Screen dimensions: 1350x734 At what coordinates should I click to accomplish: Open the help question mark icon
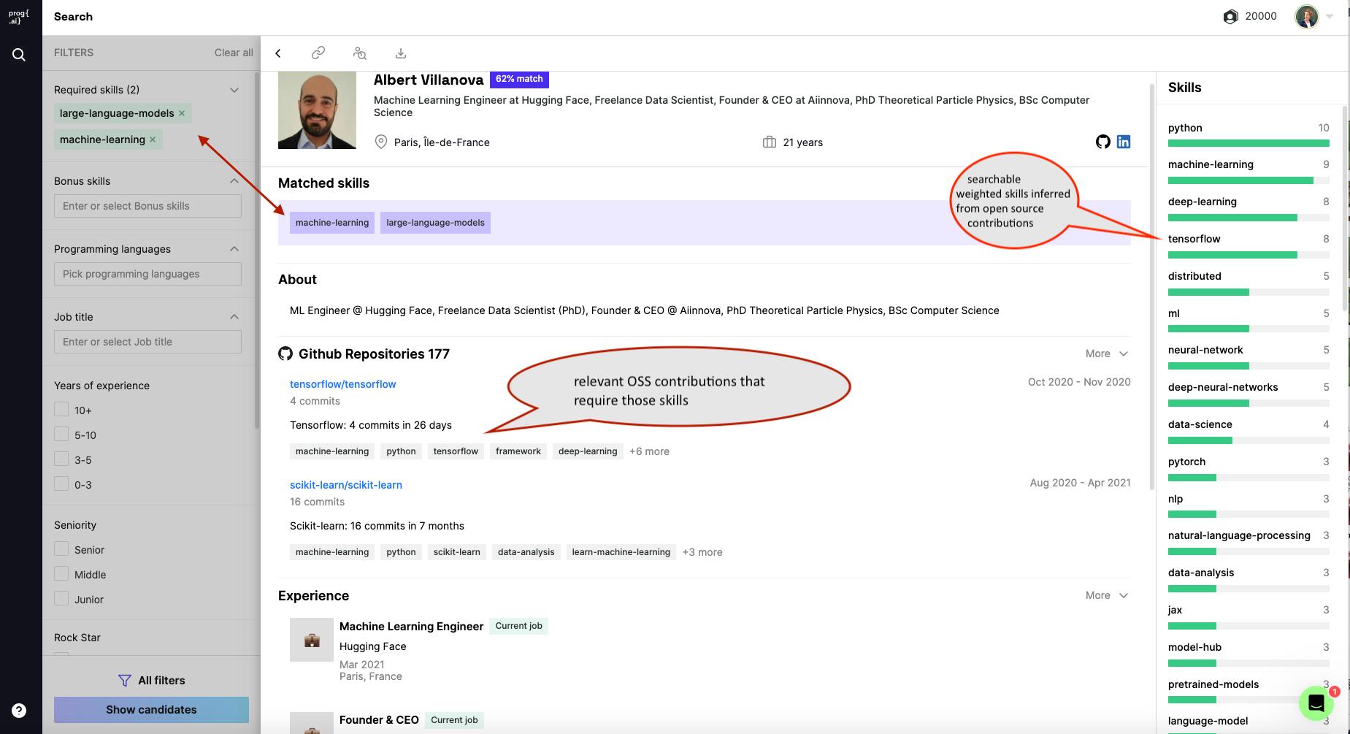[19, 711]
